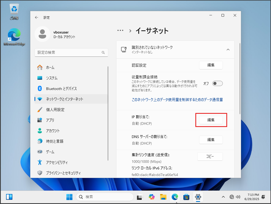271x204 pixels.
Task: Click the volume speaker tray icon
Action: (238, 197)
